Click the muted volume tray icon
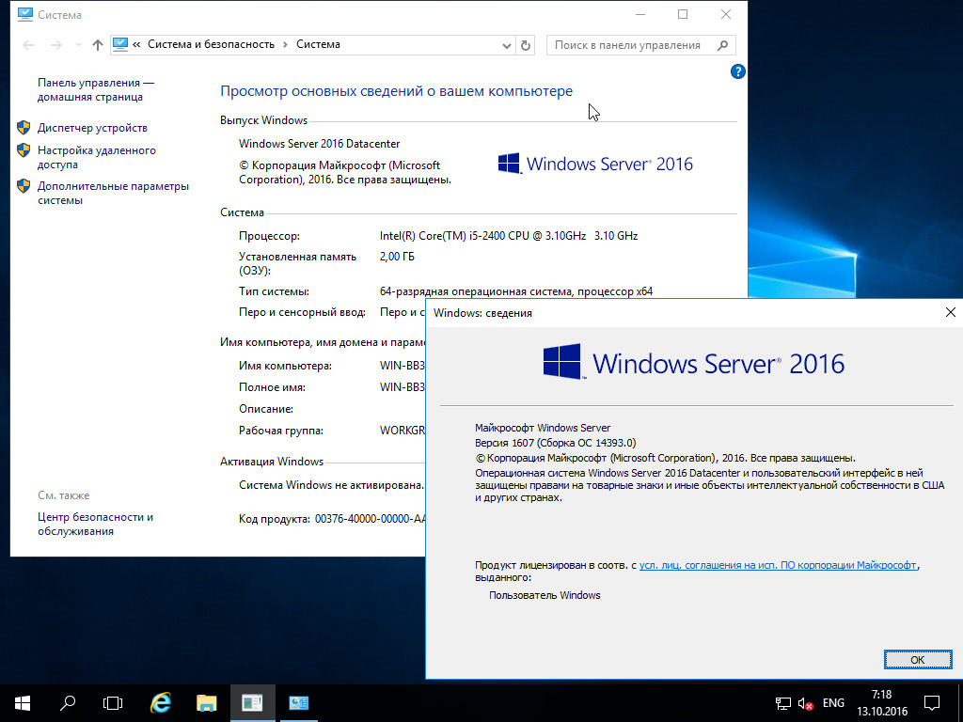 (x=806, y=702)
